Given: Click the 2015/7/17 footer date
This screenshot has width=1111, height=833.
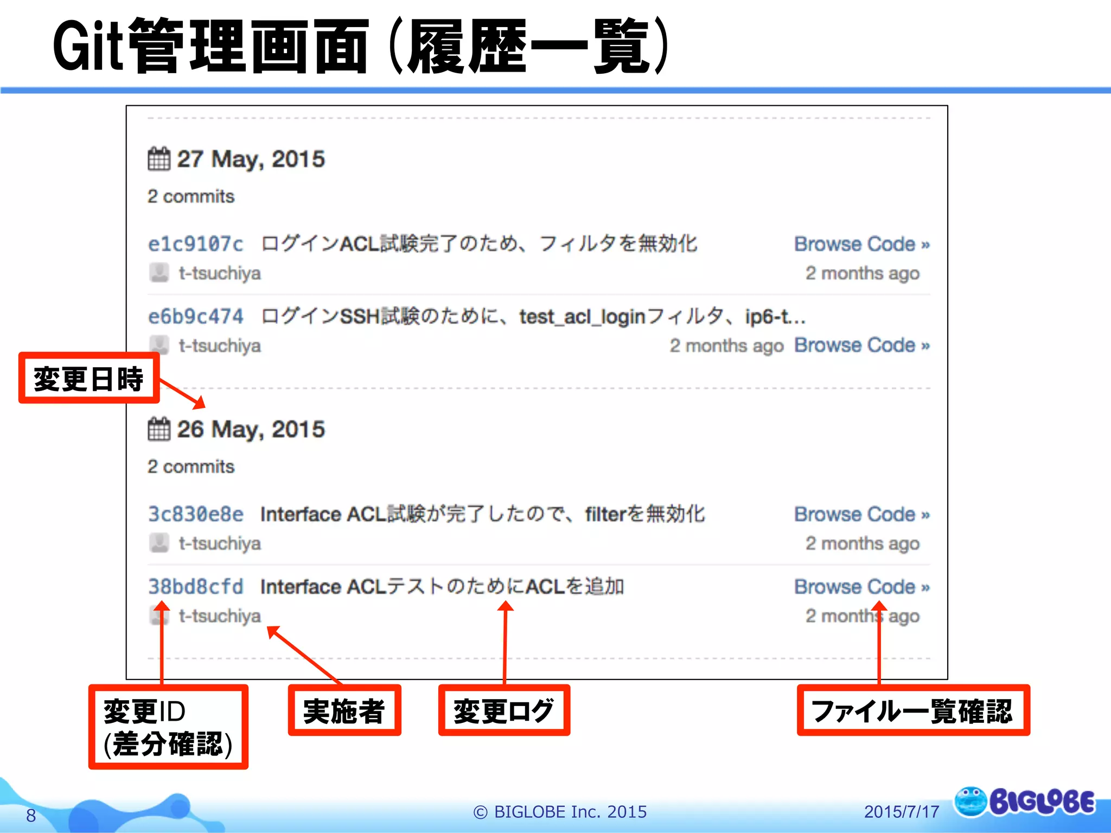Looking at the screenshot, I should click(x=902, y=812).
